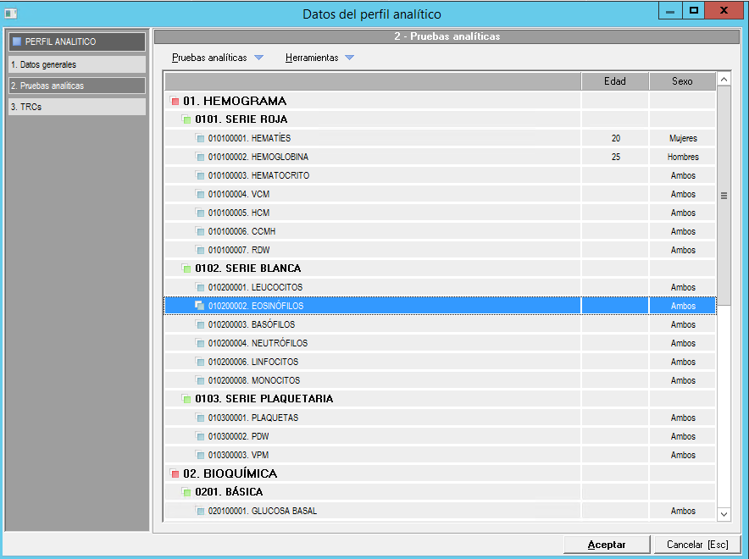Click the green icon beside 0101. SERIE ROJA
The image size is (749, 559).
click(x=187, y=120)
